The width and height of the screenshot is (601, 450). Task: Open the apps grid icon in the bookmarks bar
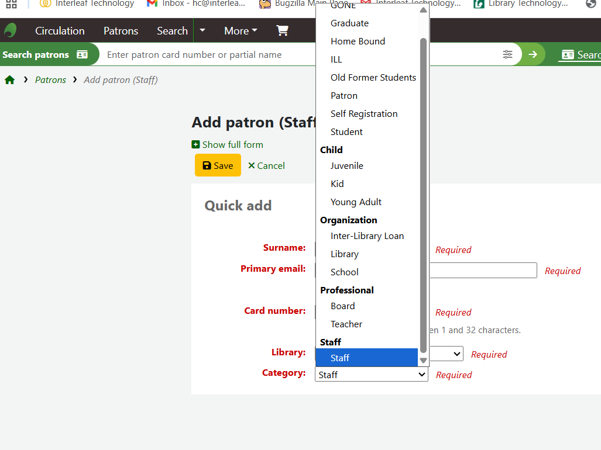coord(11,4)
